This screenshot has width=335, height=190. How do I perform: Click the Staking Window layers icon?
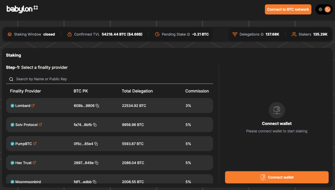[x=9, y=34]
